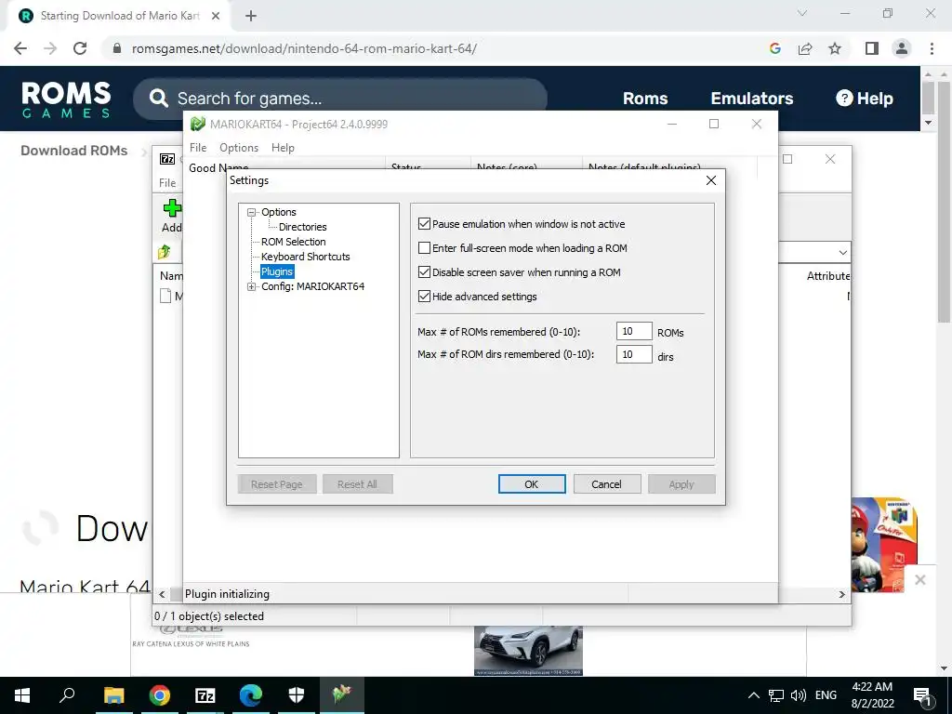Viewport: 952px width, 714px height.
Task: Open Microsoft Edge from taskbar
Action: [251, 695]
